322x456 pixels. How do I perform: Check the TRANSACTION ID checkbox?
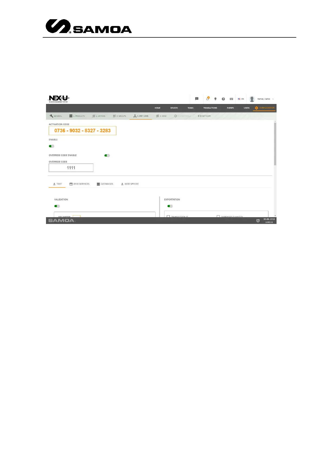coord(168,216)
